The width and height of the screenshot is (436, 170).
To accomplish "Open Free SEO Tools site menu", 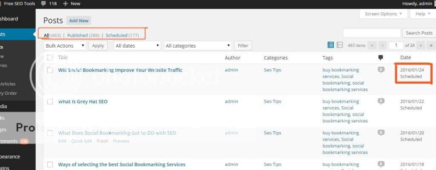I will click(x=20, y=3).
